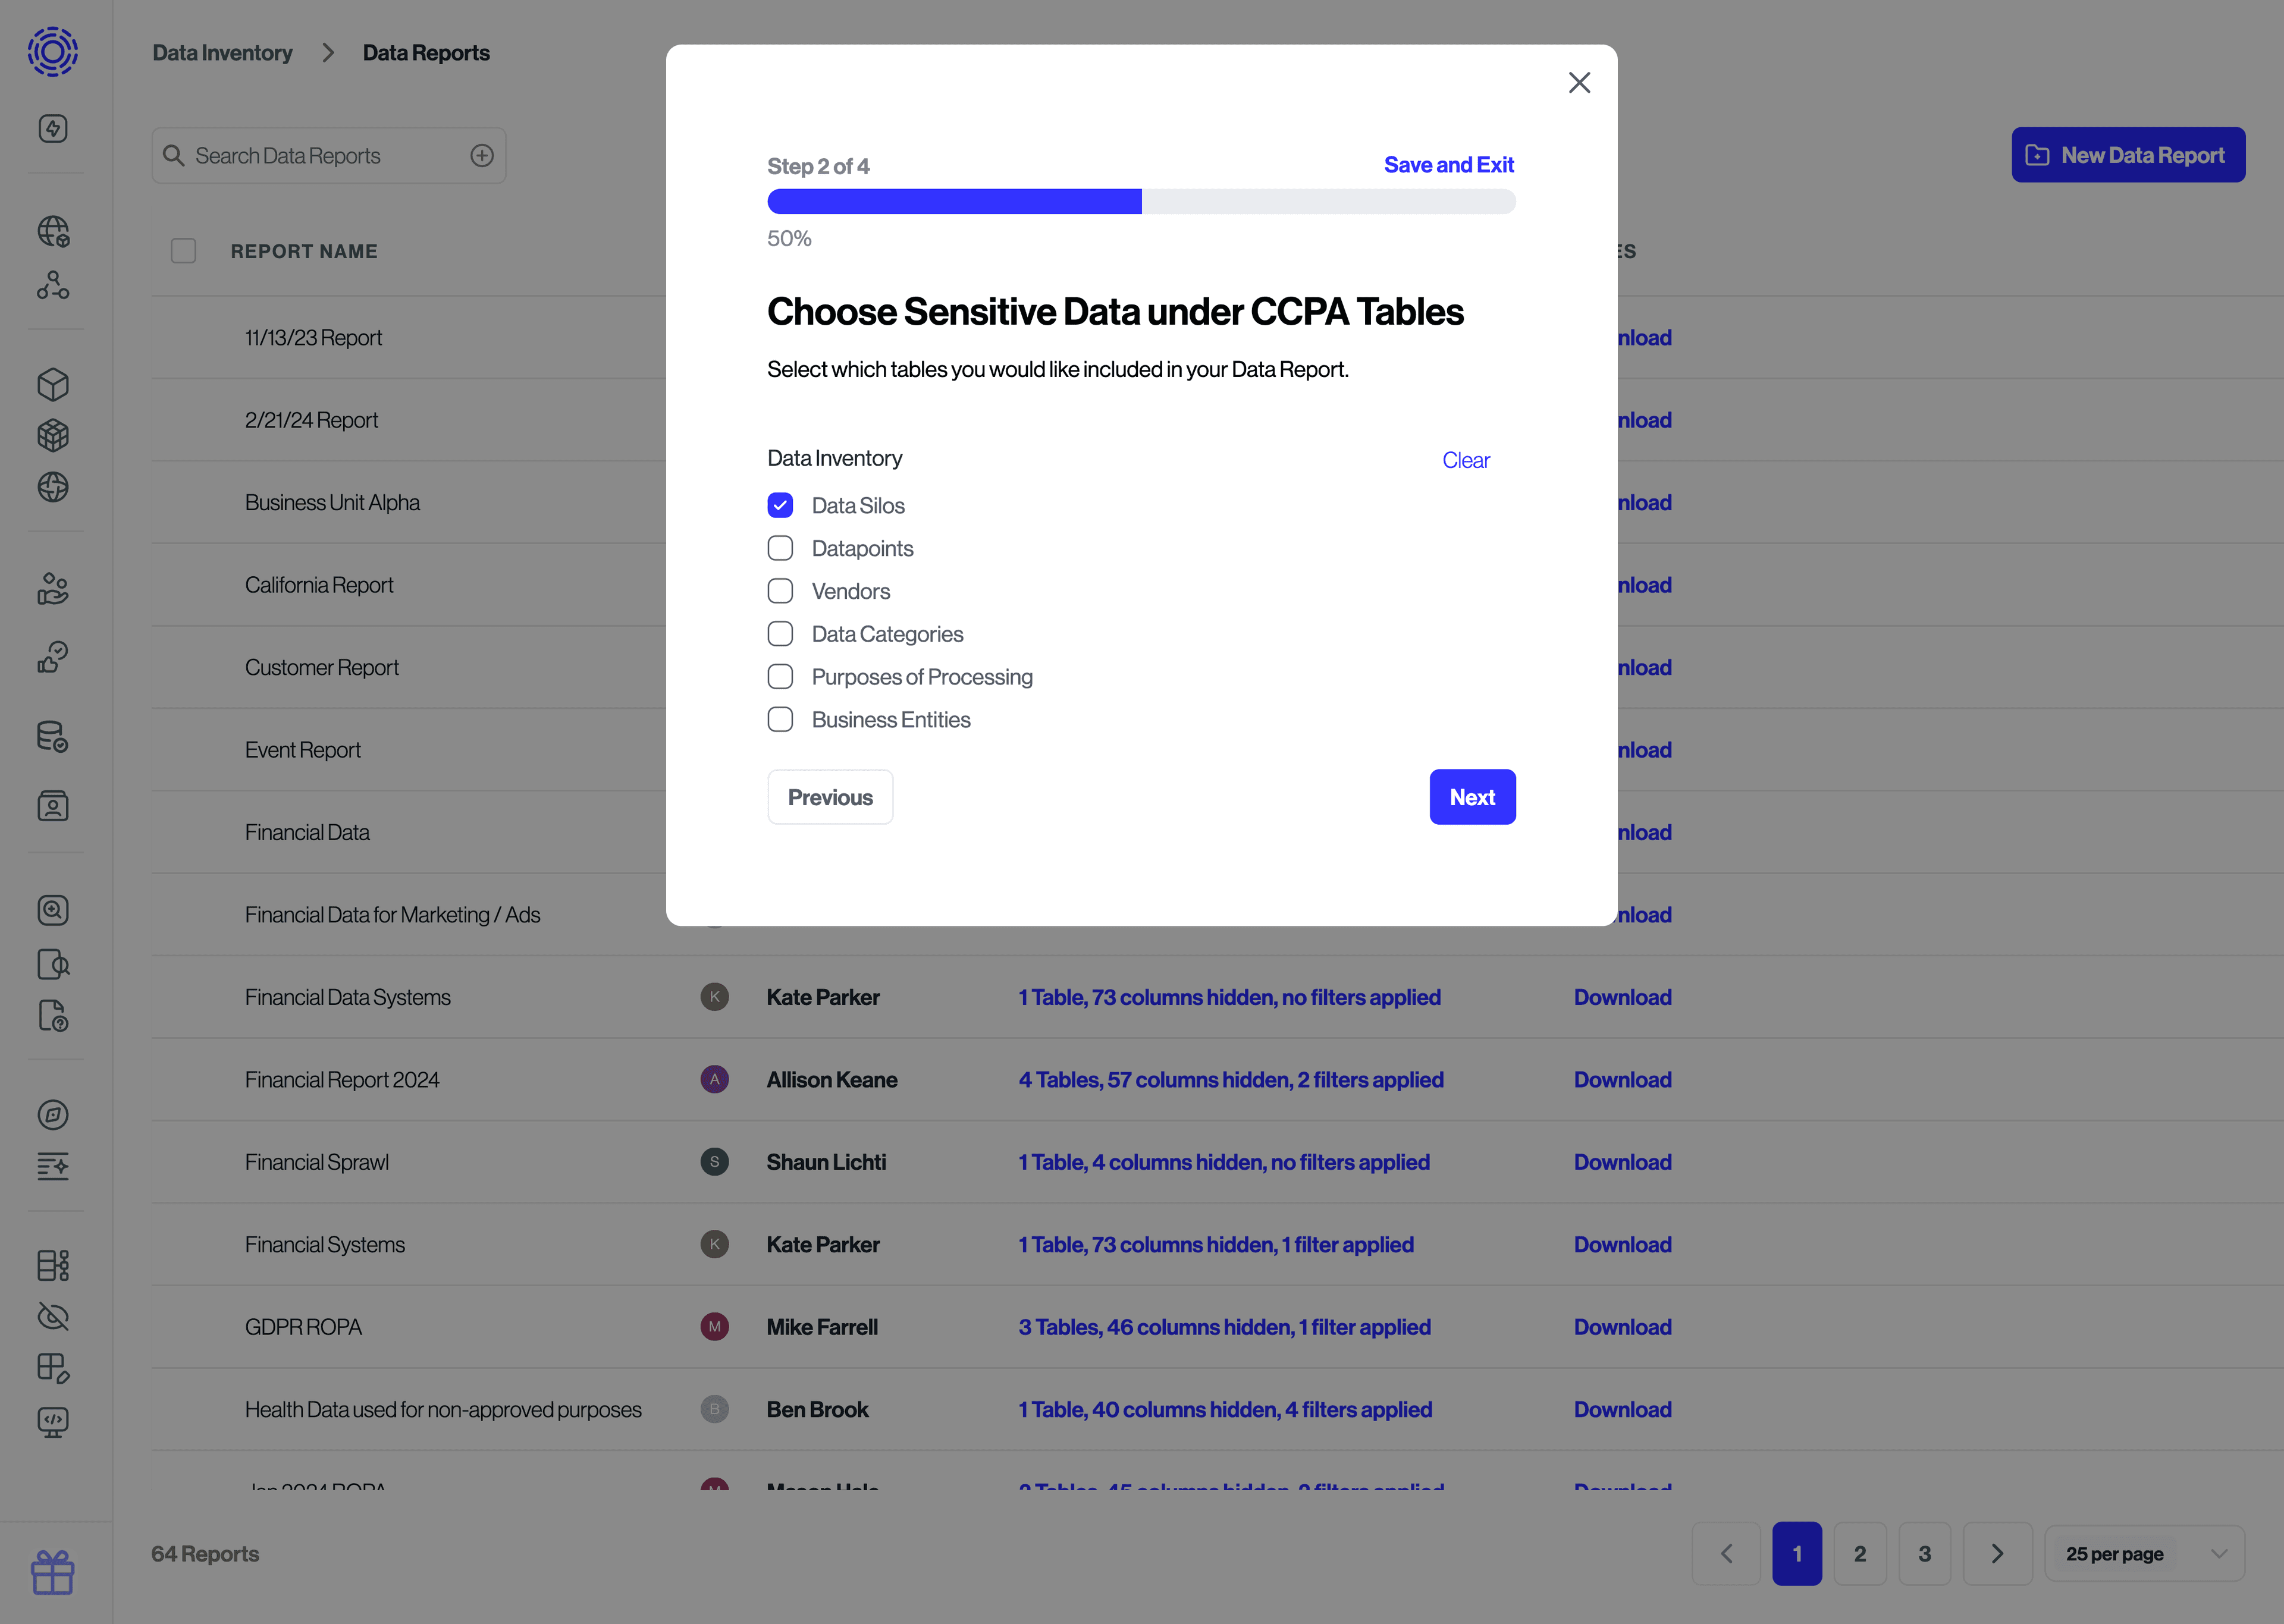Click the Next button in the dialog

click(1472, 796)
